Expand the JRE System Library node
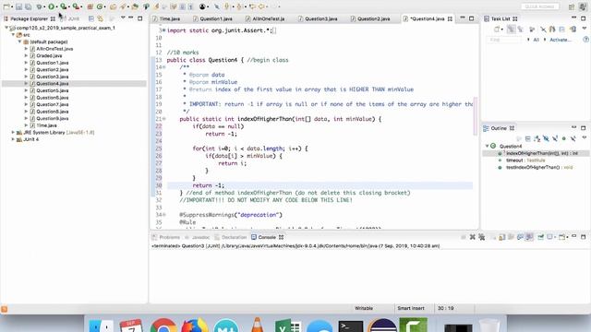This screenshot has width=591, height=332. [x=13, y=133]
